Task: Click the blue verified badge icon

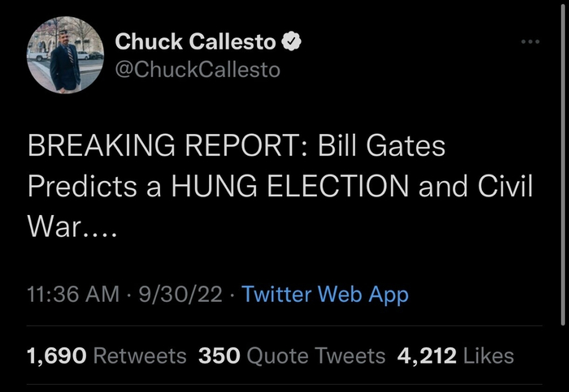Action: pyautogui.click(x=292, y=41)
